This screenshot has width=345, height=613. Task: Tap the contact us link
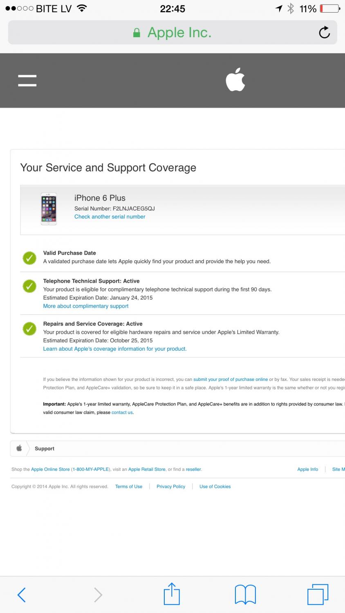click(122, 412)
